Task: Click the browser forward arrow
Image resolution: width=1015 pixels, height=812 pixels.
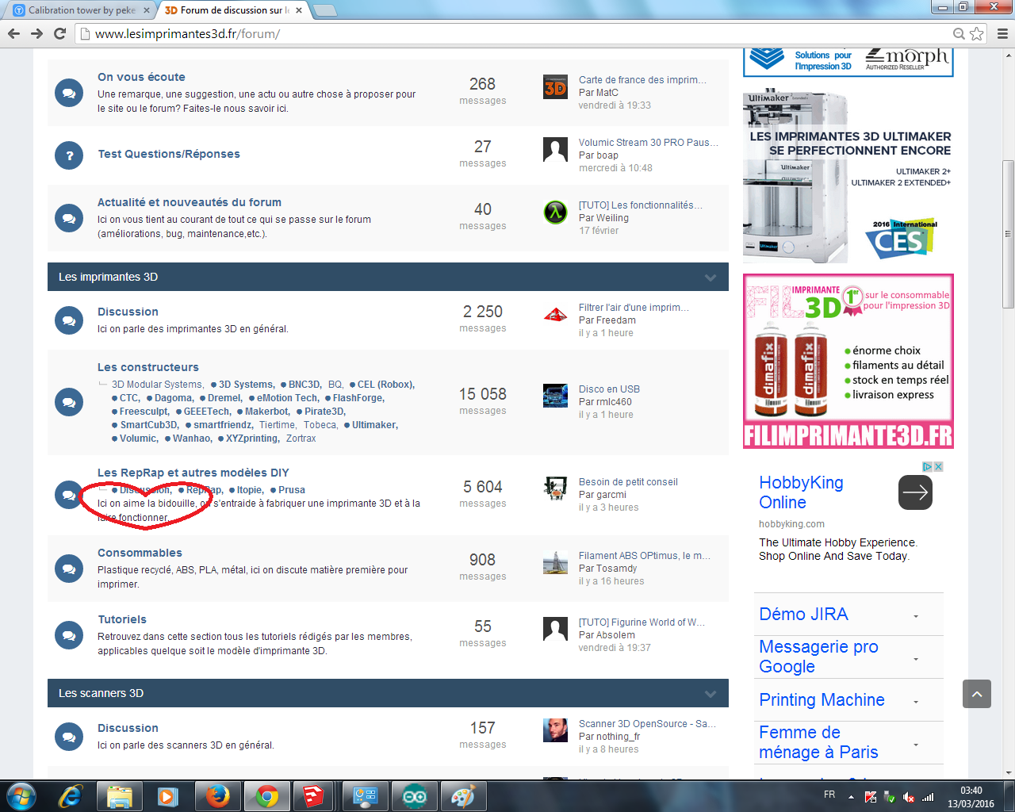Action: point(36,33)
